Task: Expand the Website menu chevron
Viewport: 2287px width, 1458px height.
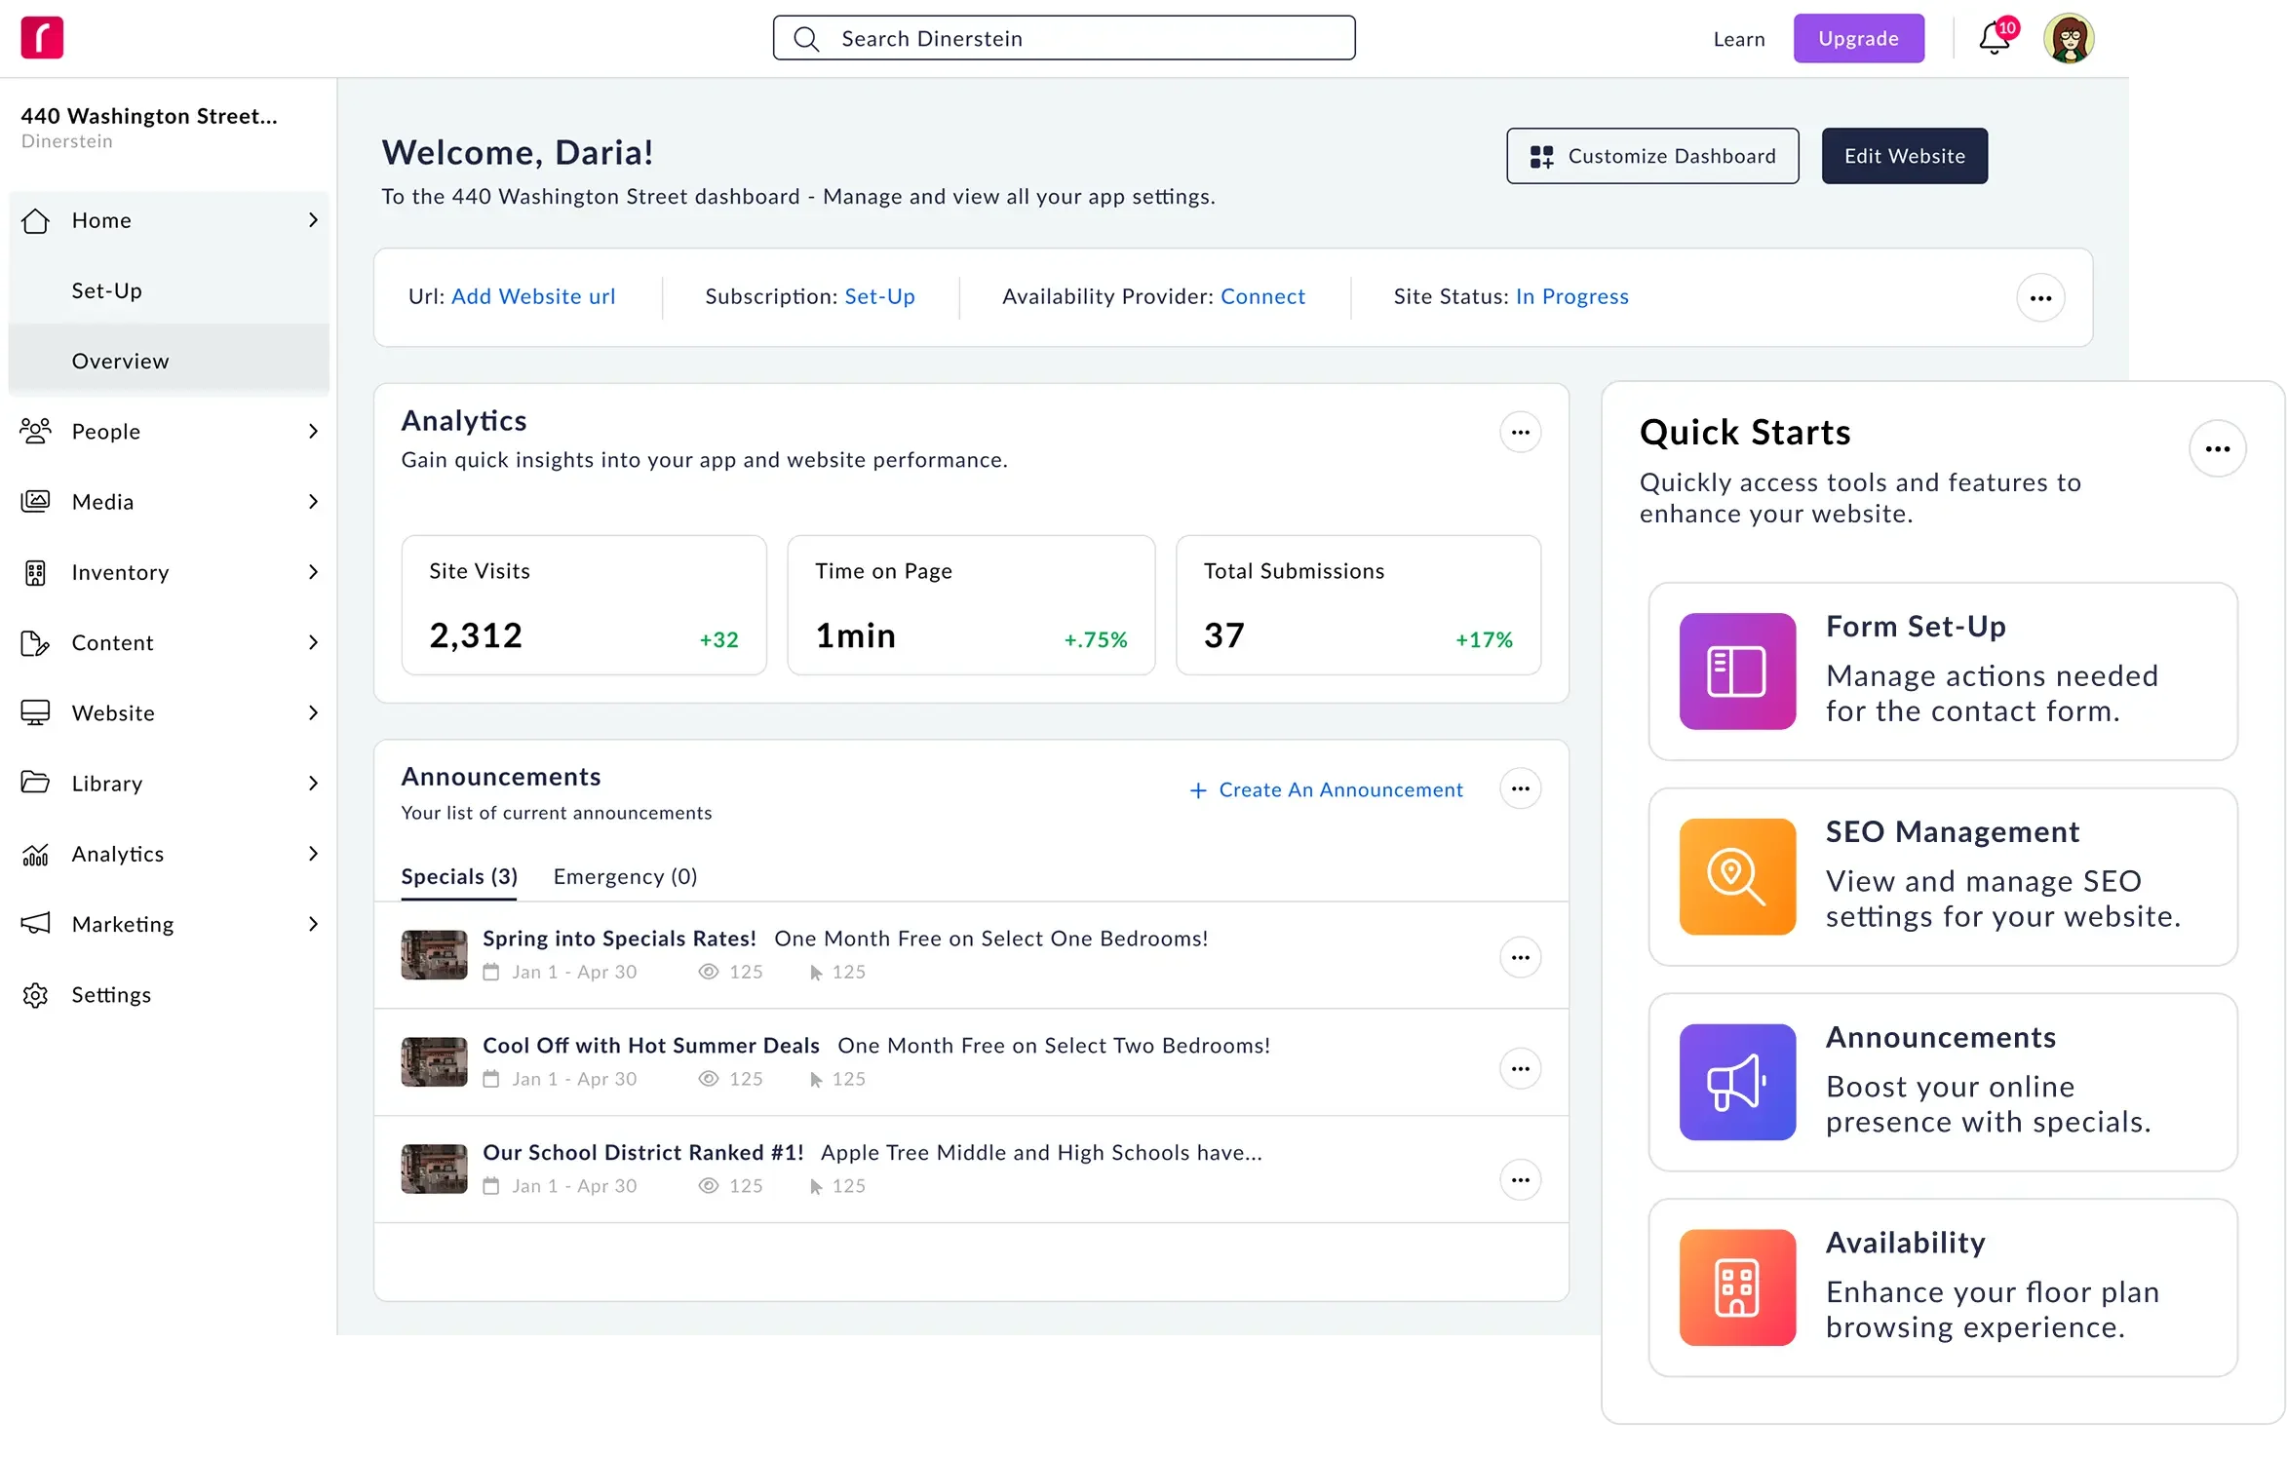Action: tap(313, 713)
